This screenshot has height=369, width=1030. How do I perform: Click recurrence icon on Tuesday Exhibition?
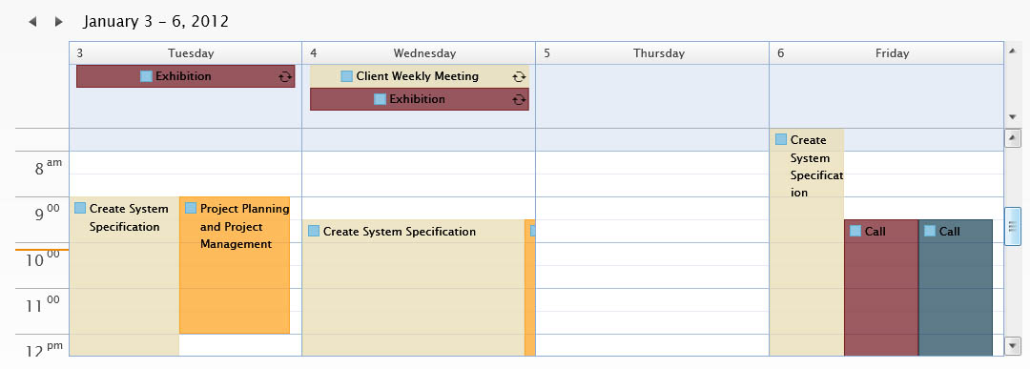pyautogui.click(x=285, y=77)
